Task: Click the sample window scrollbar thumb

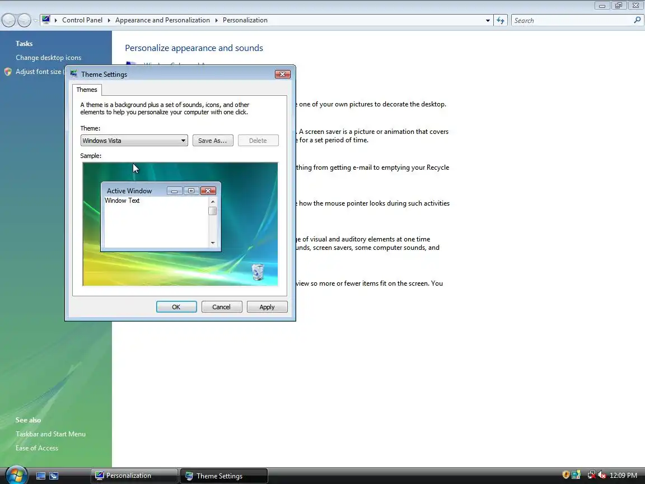Action: click(213, 211)
